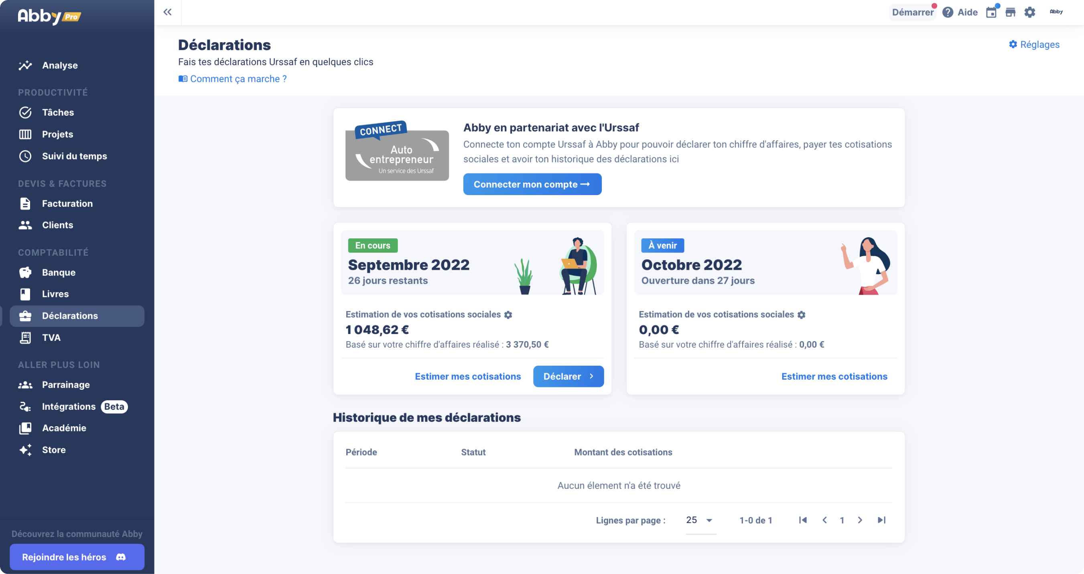Click the Aide help question mark icon

[x=948, y=12]
